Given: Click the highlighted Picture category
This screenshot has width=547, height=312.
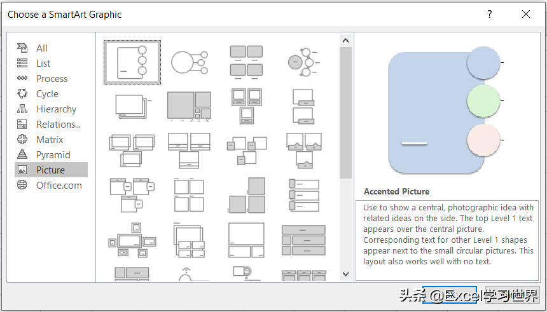Looking at the screenshot, I should click(x=51, y=170).
